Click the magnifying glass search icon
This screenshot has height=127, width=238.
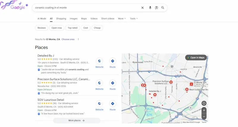[163, 8]
